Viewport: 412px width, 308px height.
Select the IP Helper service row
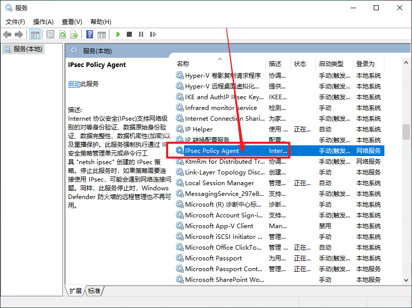[199, 129]
